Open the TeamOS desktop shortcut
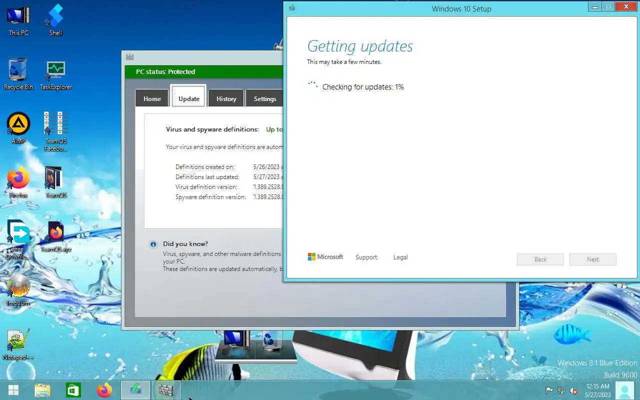640x400 pixels. pos(55,182)
